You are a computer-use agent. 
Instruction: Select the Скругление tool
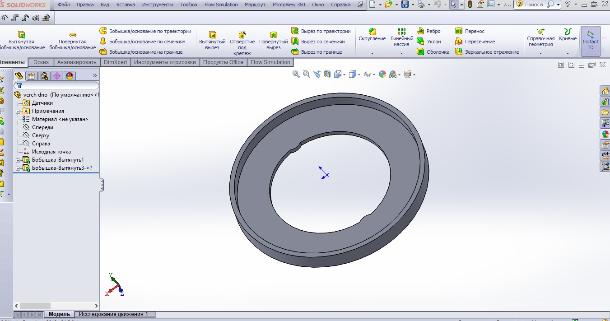373,35
